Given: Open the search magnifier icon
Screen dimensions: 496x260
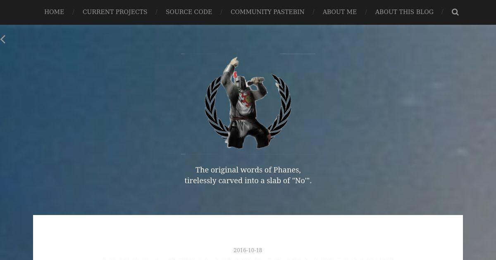Looking at the screenshot, I should pyautogui.click(x=455, y=12).
